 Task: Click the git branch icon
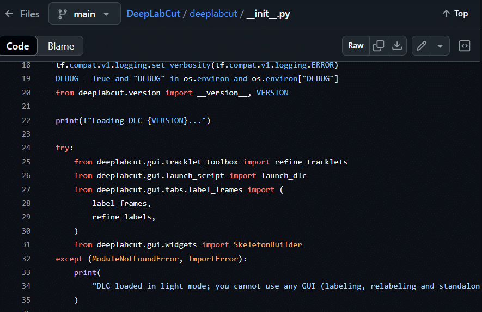click(x=63, y=14)
